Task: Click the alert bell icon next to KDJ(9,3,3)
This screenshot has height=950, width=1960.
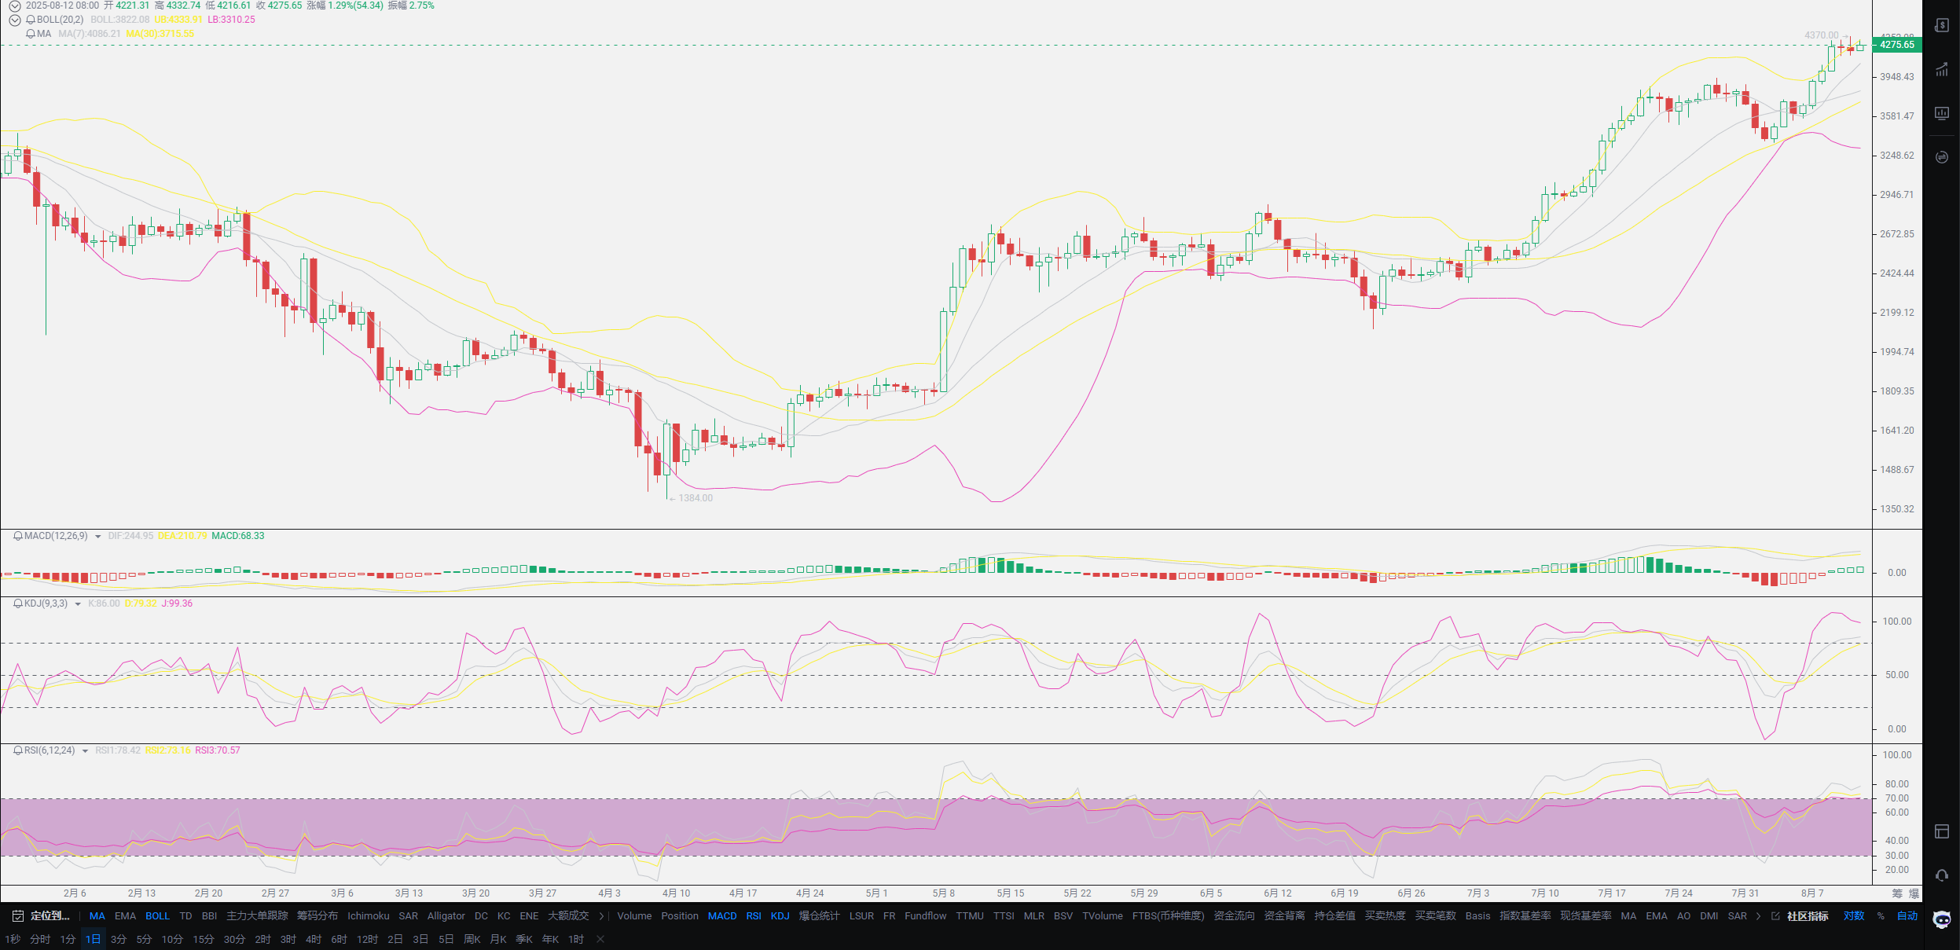Action: [x=18, y=603]
